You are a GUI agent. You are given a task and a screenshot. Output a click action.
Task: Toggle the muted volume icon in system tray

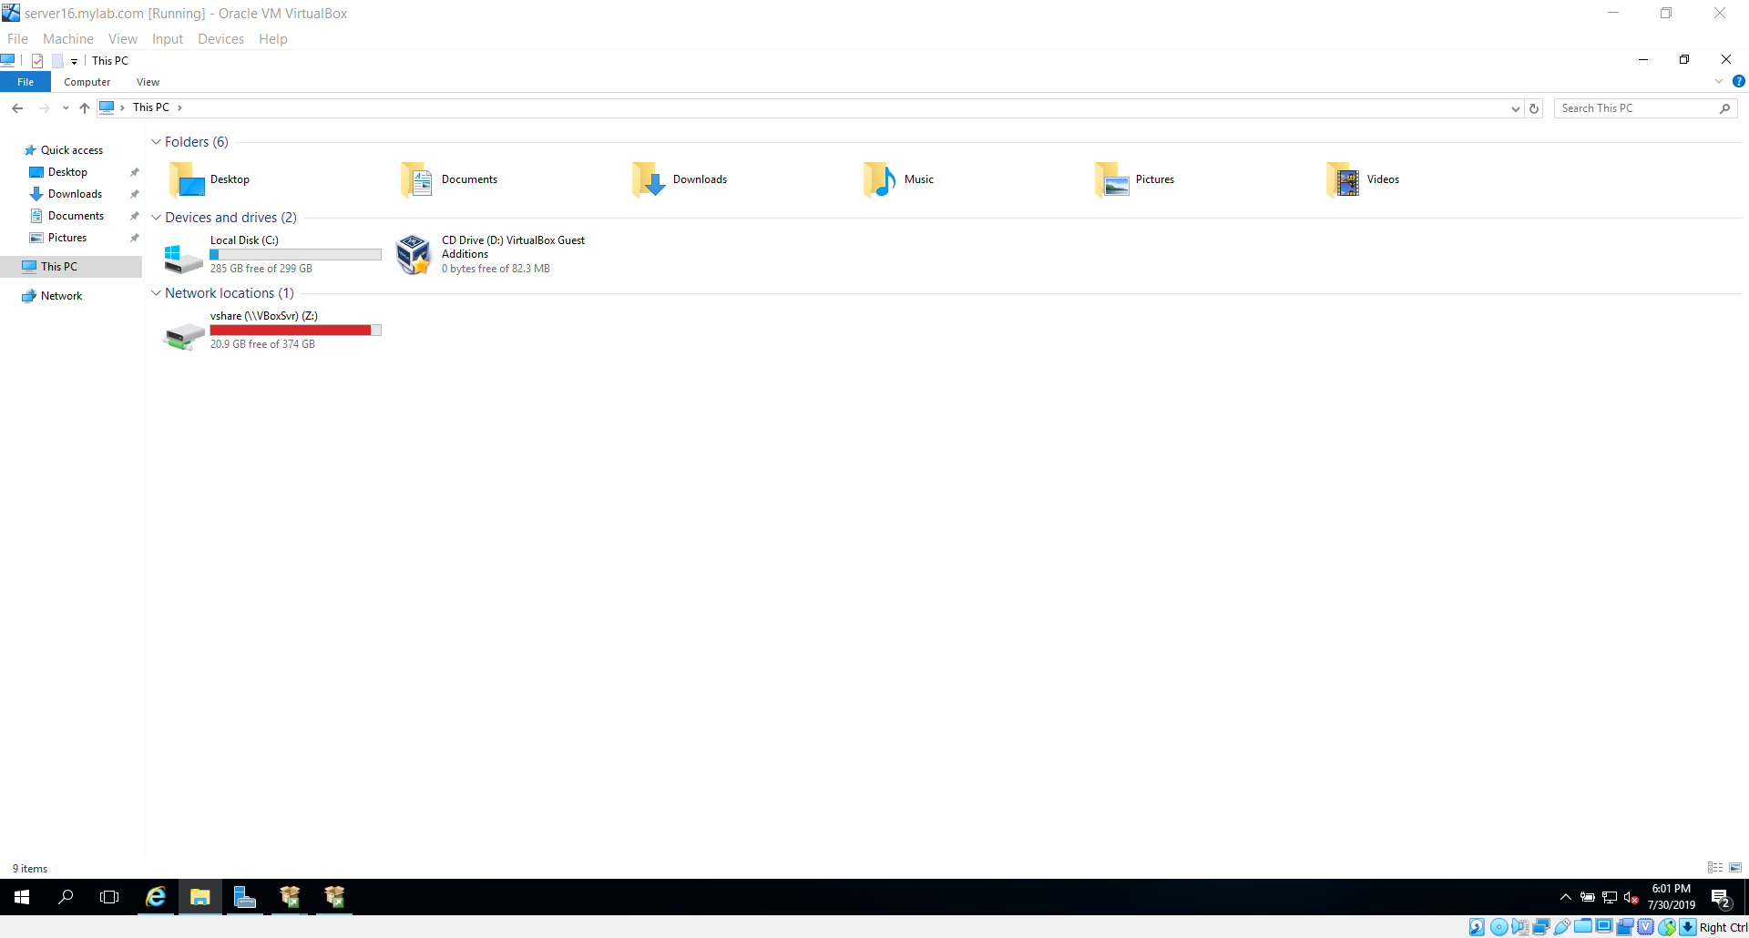click(1631, 898)
